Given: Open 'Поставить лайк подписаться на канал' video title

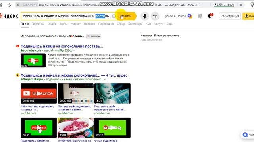Looking at the screenshot, I should (x=110, y=108).
